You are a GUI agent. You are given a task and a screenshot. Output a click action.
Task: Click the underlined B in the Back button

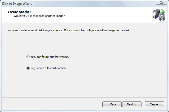coord(111,104)
